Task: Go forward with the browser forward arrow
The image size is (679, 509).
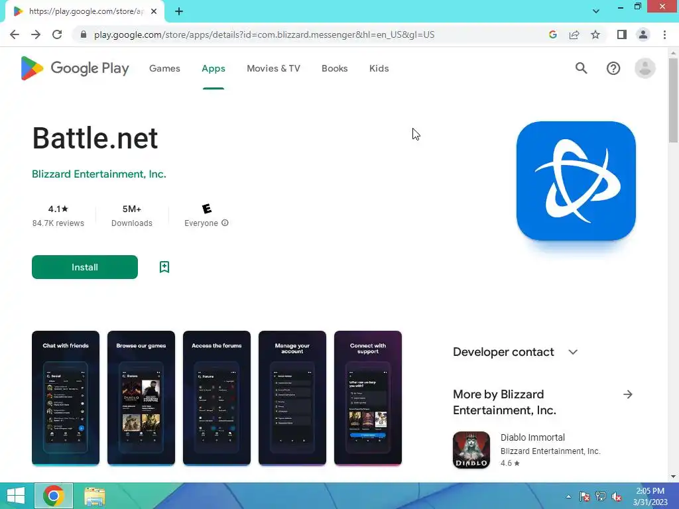Action: click(x=36, y=34)
